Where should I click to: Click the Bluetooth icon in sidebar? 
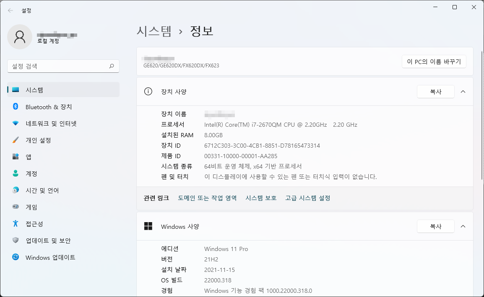[16, 107]
